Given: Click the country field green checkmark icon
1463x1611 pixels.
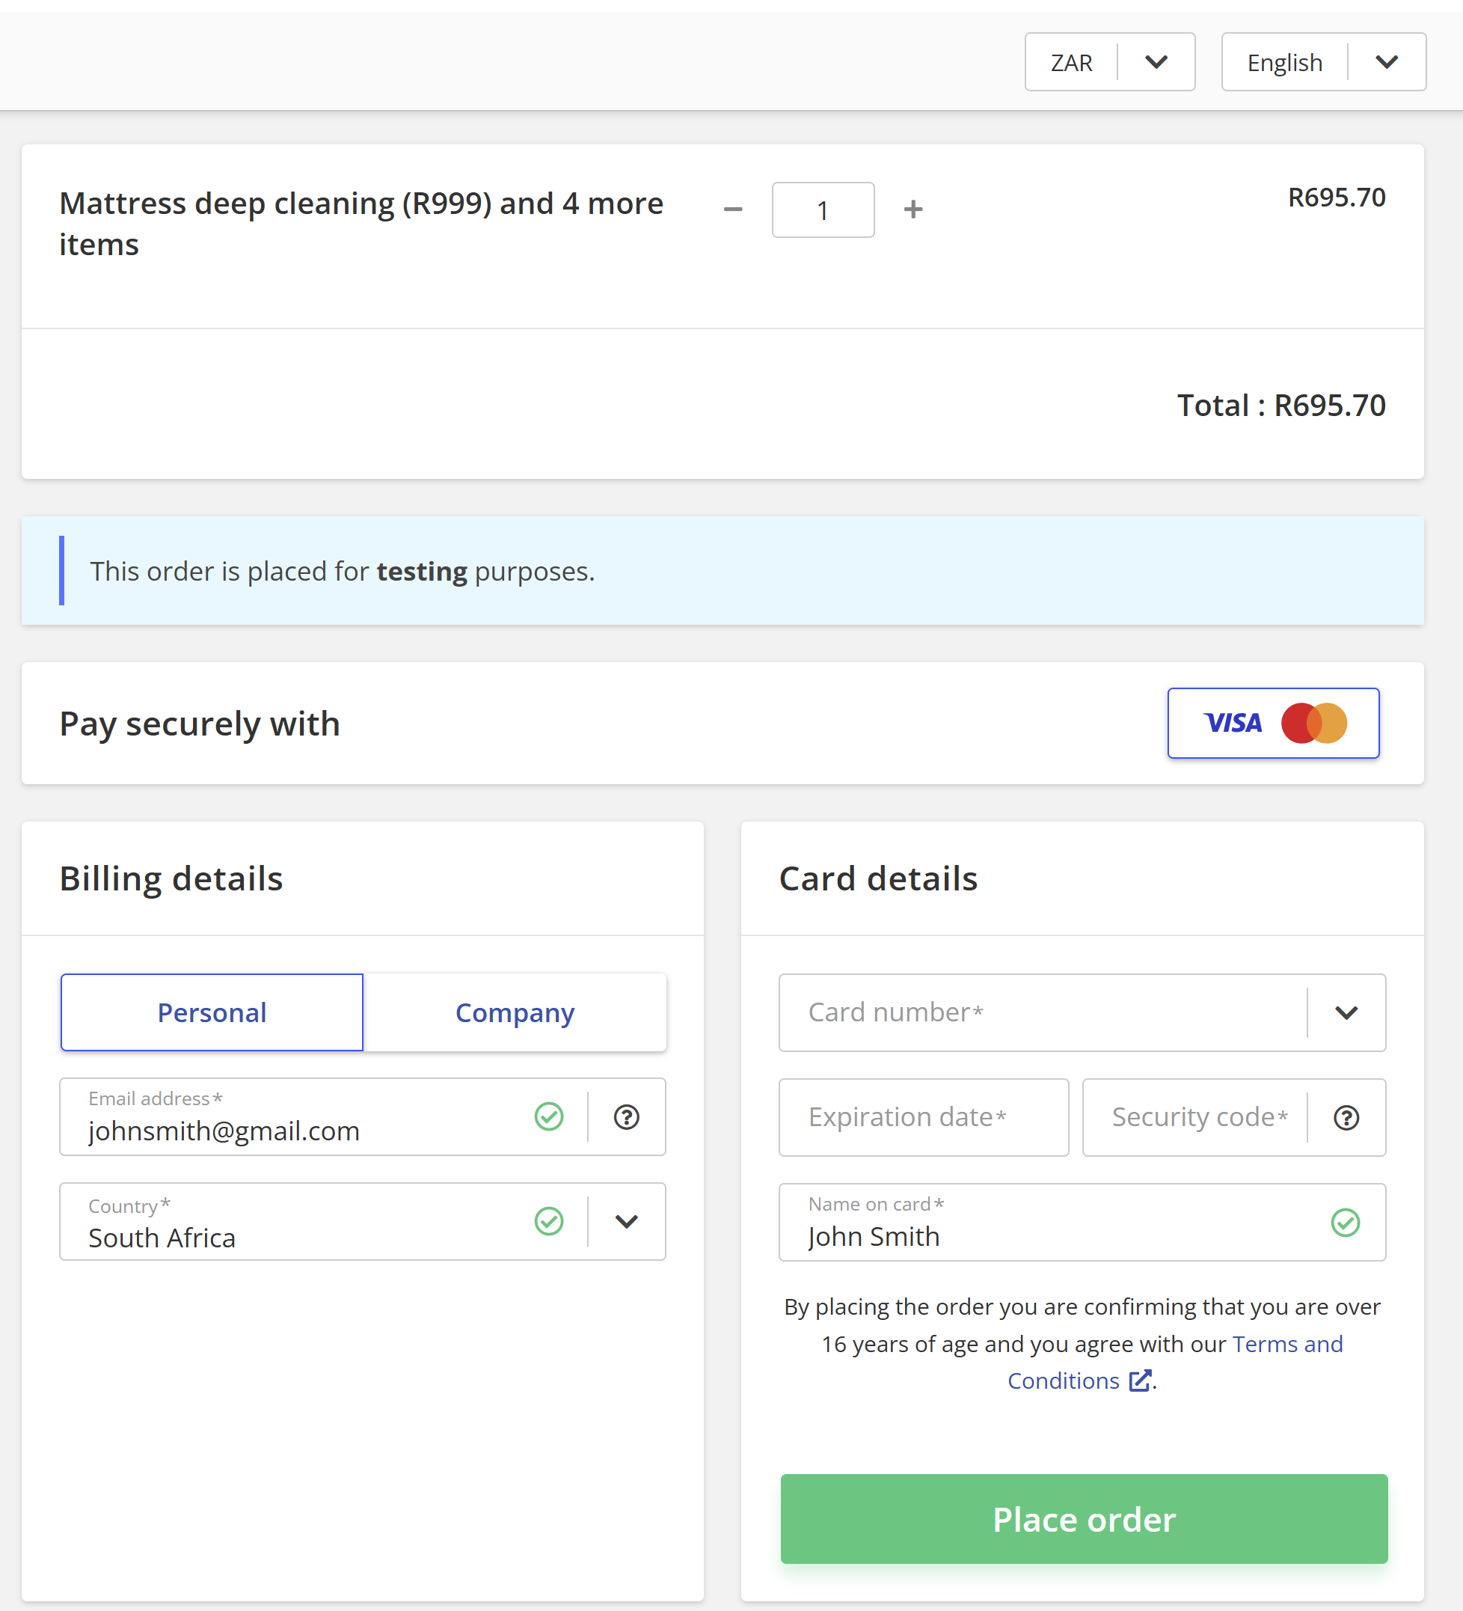Looking at the screenshot, I should tap(549, 1221).
